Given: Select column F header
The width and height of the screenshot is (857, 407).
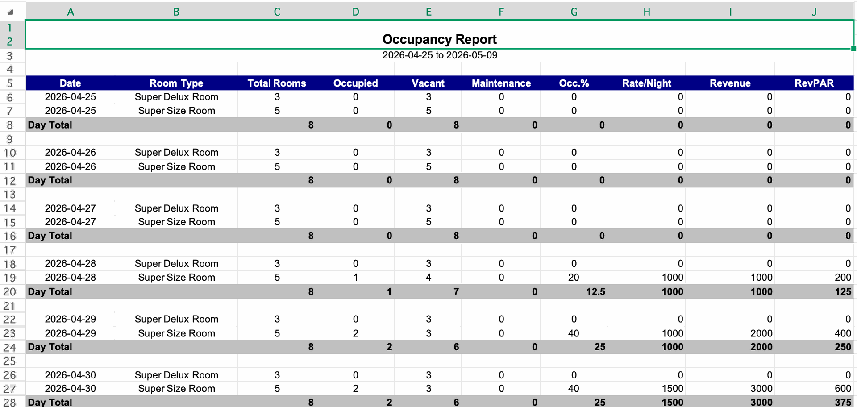Looking at the screenshot, I should (501, 12).
